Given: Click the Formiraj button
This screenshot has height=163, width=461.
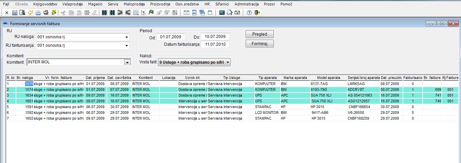Looking at the screenshot, I should (x=260, y=44).
